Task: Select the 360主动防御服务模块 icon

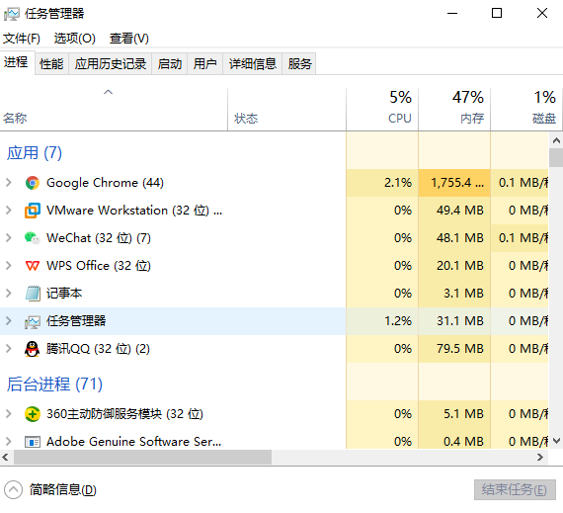Action: click(x=33, y=414)
